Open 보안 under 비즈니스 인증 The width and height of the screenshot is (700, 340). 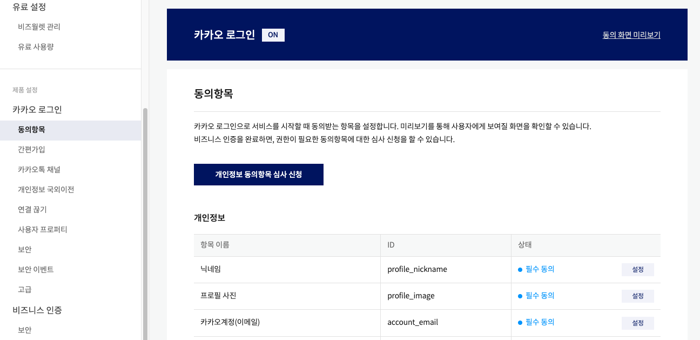click(x=25, y=330)
